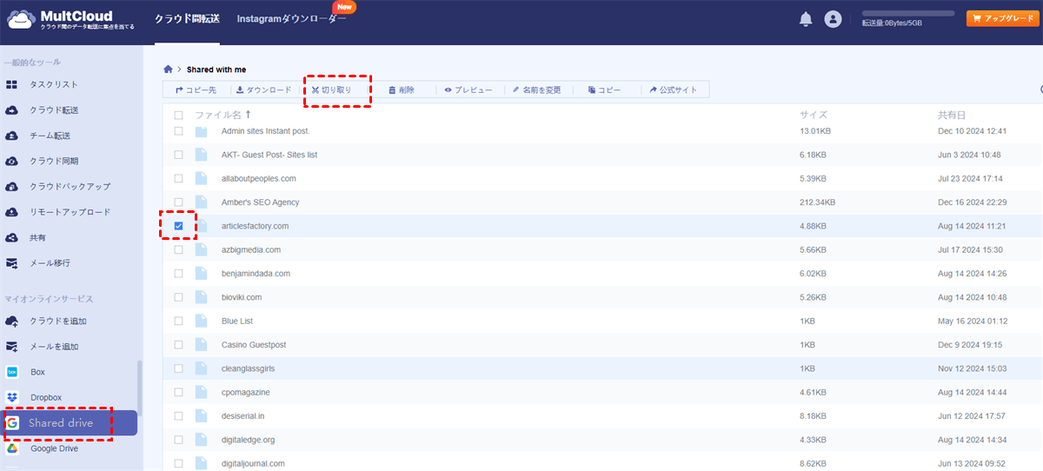This screenshot has height=471, width=1043.
Task: Click date May 16 2024 01:12
Action: 972,321
